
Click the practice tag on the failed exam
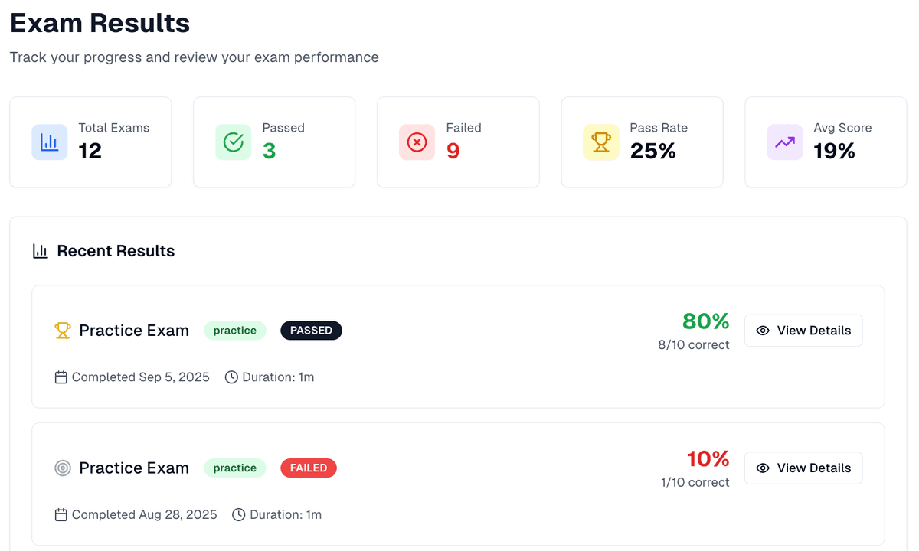click(x=234, y=468)
